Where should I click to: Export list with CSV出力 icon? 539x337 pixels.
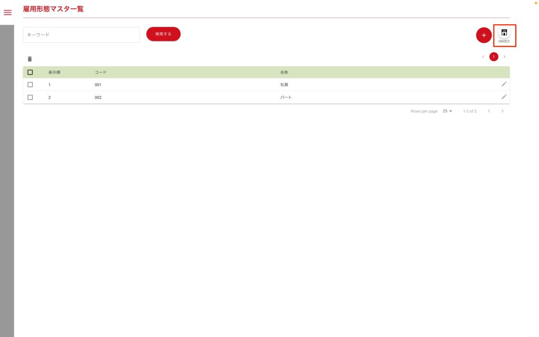(x=504, y=33)
